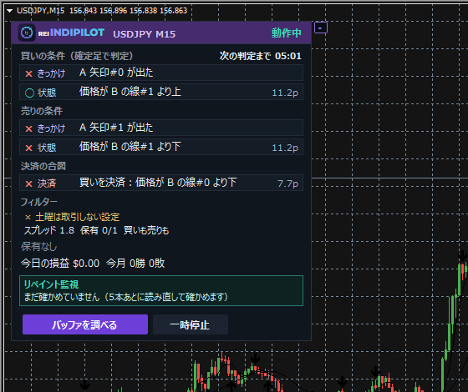
Task: Open the USDJPY,M15 chart dropdown triangle
Action: 9,11
